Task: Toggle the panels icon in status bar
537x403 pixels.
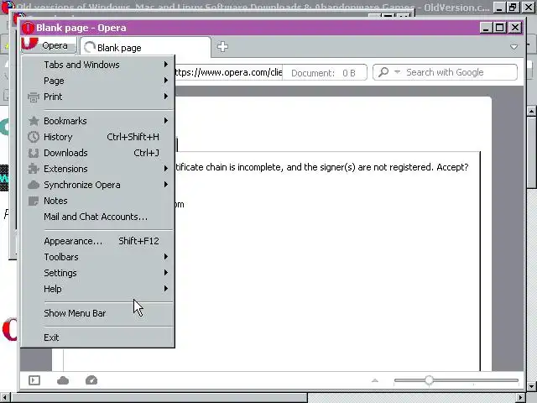Action: [34, 380]
